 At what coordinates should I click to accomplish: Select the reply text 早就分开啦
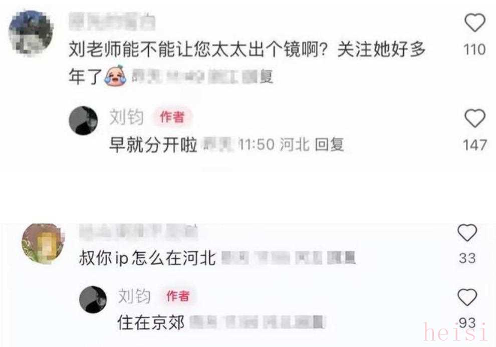point(153,145)
